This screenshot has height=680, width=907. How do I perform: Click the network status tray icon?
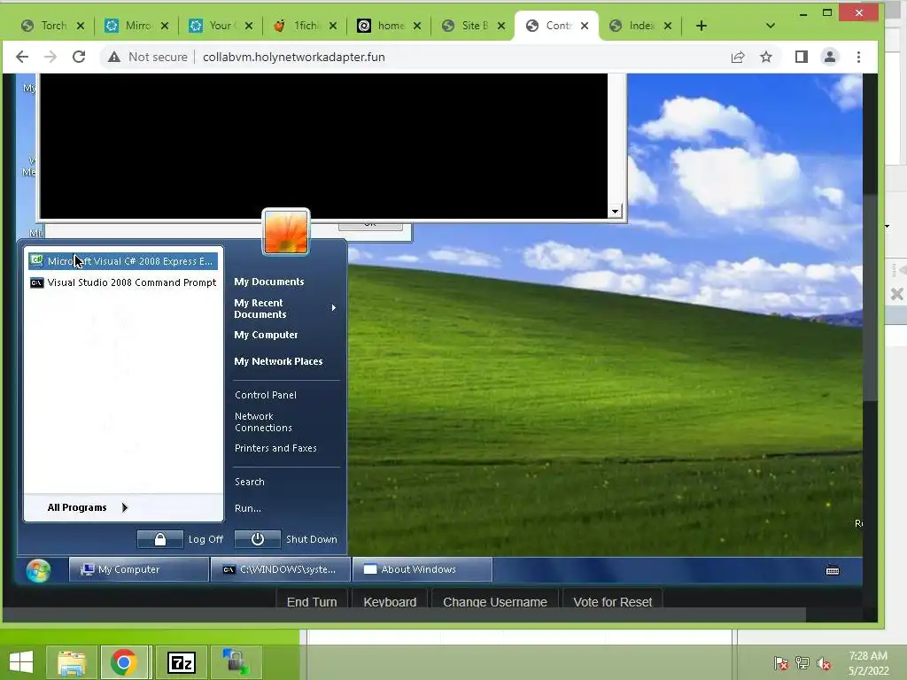(x=802, y=663)
